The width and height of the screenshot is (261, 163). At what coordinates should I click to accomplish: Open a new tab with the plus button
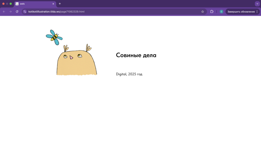click(x=60, y=4)
